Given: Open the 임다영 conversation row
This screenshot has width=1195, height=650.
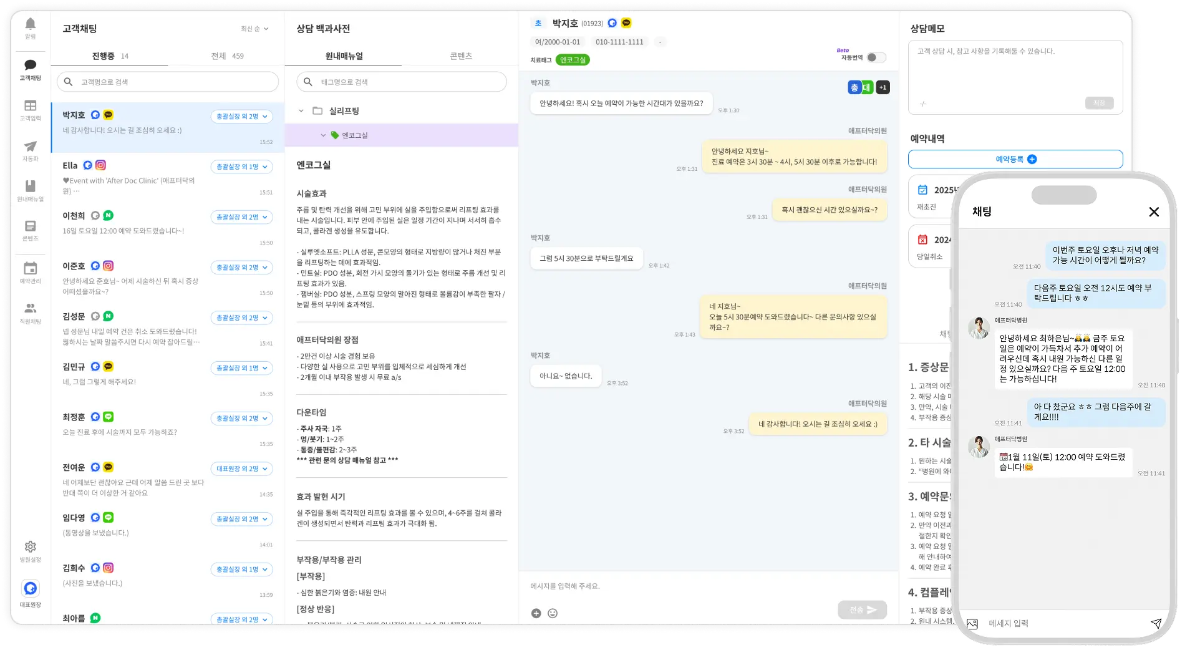Looking at the screenshot, I should pyautogui.click(x=167, y=530).
